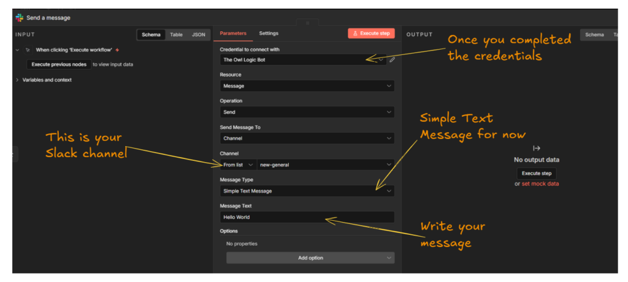Click the No output data text
Screen dimensions: 628x282
537,160
